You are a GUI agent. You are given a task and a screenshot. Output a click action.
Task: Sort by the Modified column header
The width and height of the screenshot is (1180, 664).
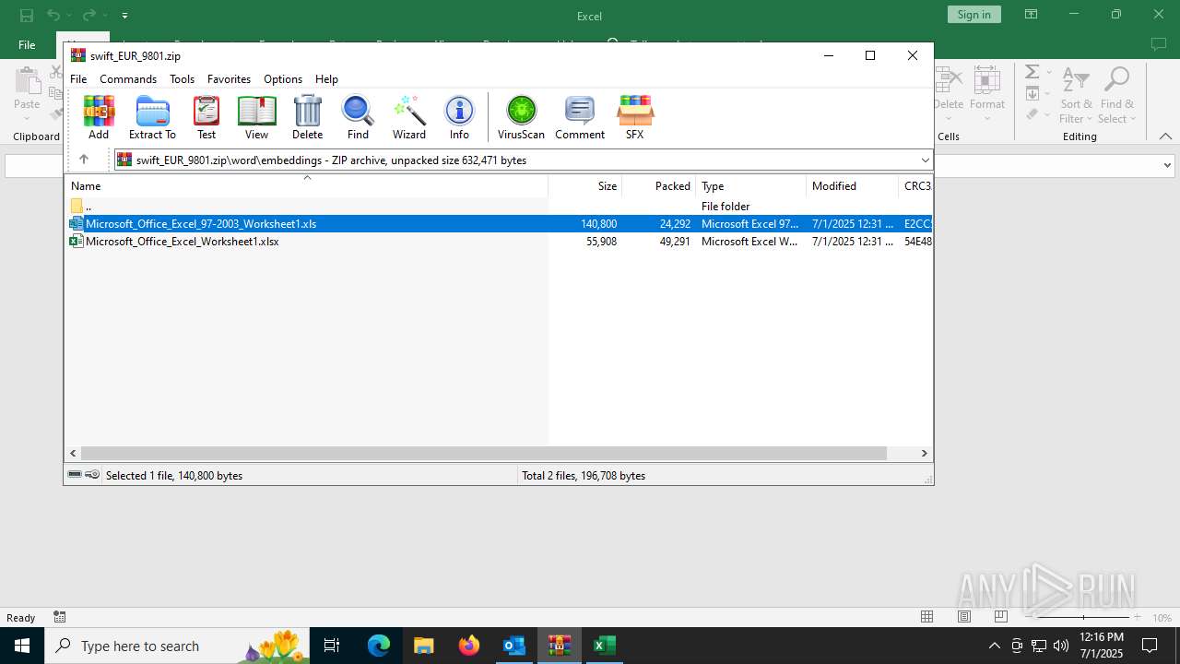852,186
